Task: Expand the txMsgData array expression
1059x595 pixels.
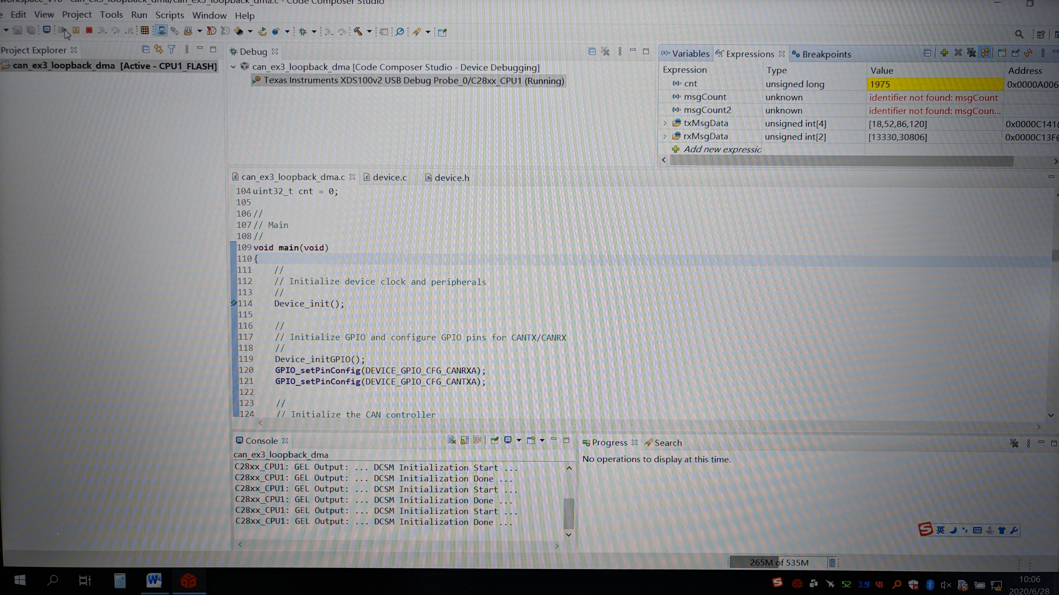Action: coord(665,123)
